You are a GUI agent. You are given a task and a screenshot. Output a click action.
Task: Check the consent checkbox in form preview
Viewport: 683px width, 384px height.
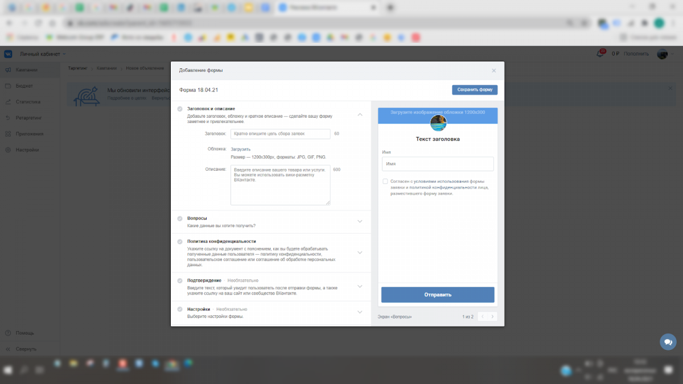pyautogui.click(x=385, y=181)
